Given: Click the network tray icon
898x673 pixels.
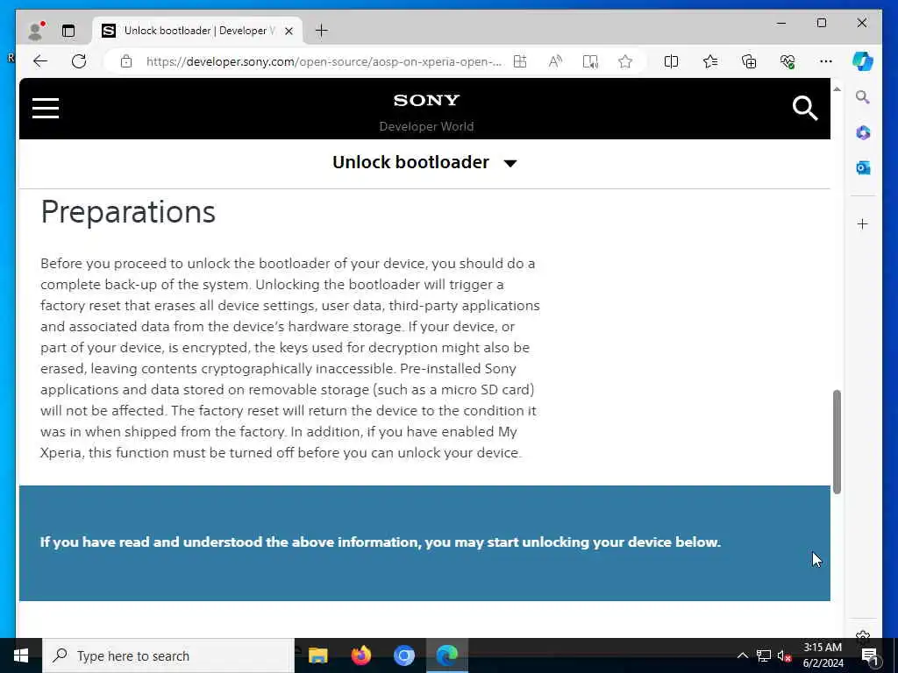Looking at the screenshot, I should click(x=764, y=655).
